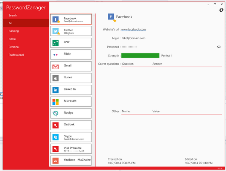Click the large Facebook icon in details header
The width and height of the screenshot is (226, 171).
click(x=111, y=17)
